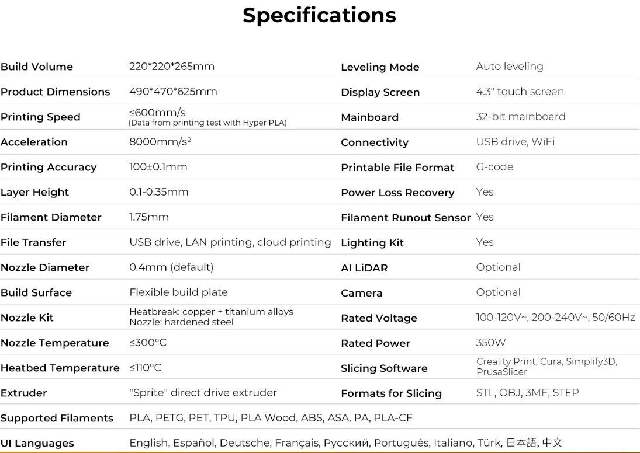
Task: Click the "Sprite" direct drive extruder text
Action: click(x=203, y=393)
